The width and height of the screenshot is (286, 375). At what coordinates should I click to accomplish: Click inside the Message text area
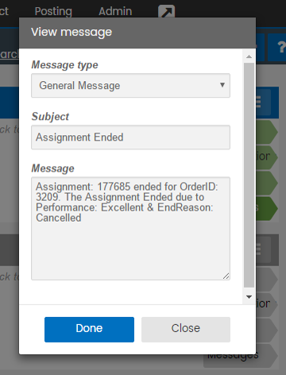(x=130, y=229)
